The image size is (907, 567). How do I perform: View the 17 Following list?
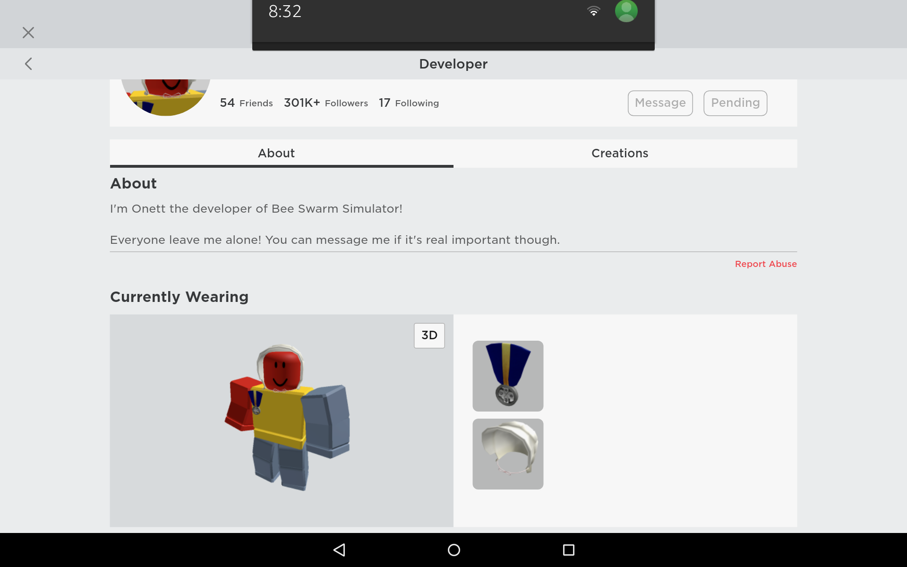(x=409, y=103)
